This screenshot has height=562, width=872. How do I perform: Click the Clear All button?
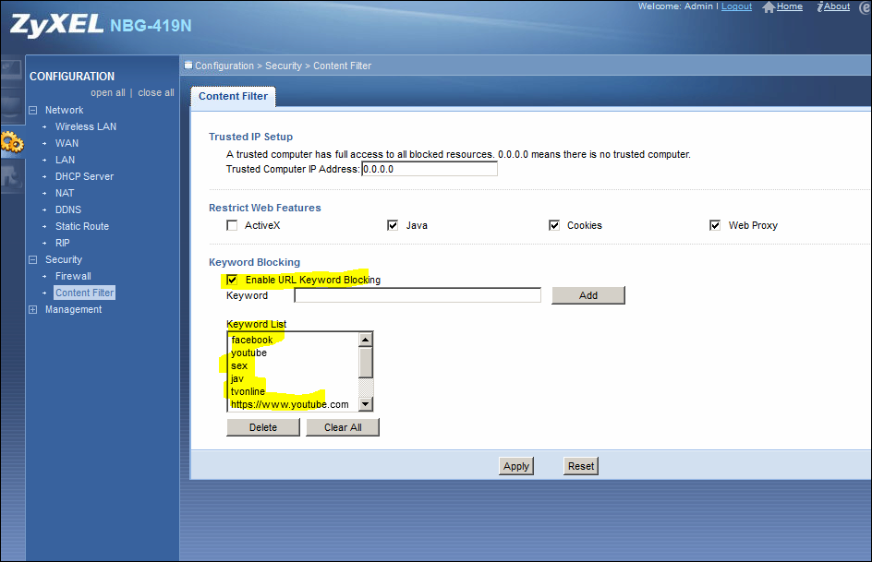click(343, 427)
